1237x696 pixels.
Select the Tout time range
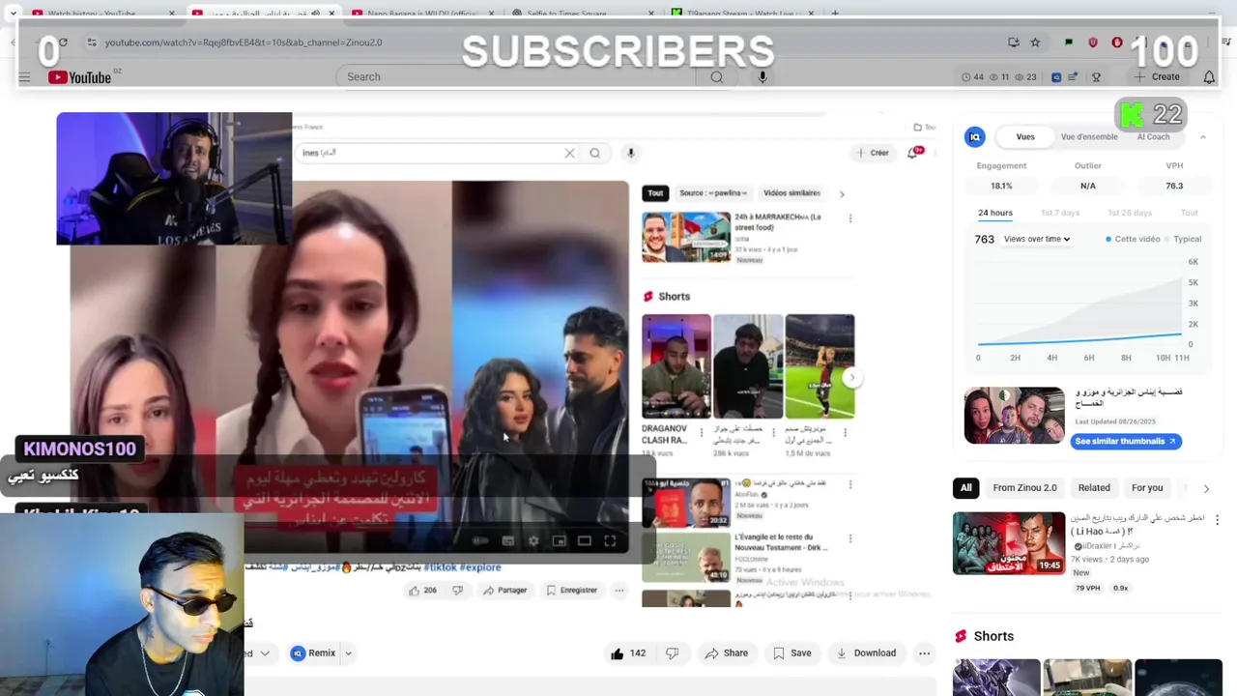[x=1189, y=213]
